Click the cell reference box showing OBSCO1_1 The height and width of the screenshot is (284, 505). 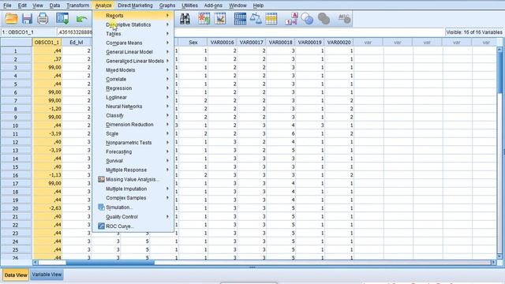28,32
